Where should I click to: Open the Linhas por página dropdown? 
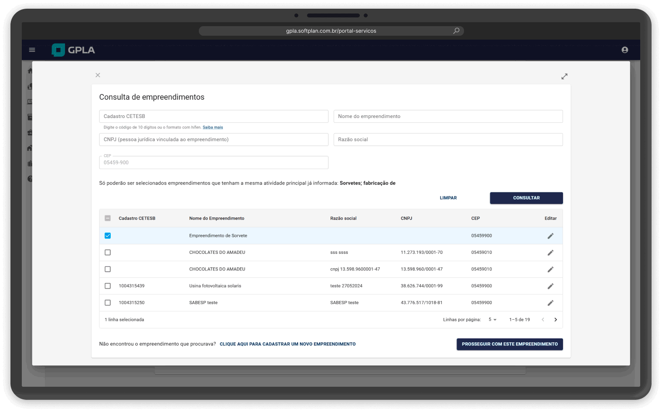[492, 319]
